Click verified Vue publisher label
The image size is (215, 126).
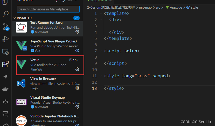click(35, 51)
